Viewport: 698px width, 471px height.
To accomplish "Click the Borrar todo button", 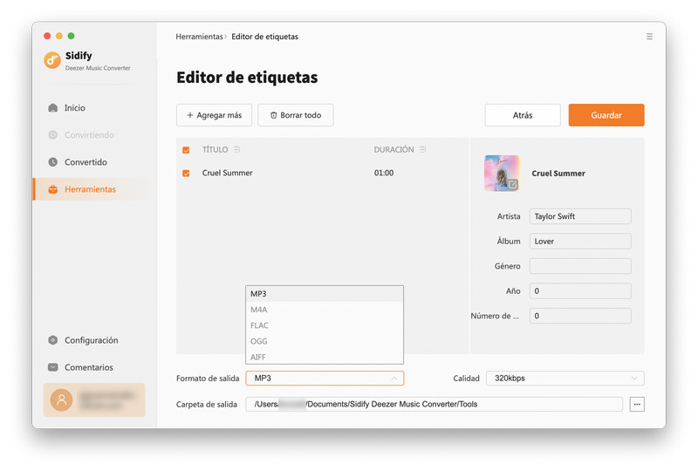I will 296,115.
